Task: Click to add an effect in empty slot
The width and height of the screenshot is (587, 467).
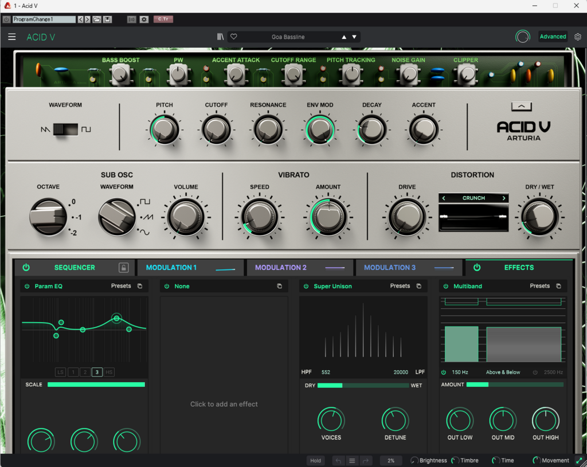Action: click(x=224, y=404)
